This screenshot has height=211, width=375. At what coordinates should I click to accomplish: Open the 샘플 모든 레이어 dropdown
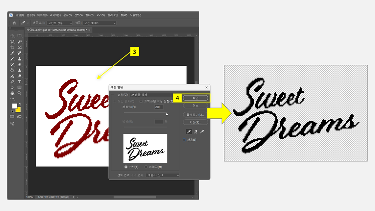coord(100,23)
